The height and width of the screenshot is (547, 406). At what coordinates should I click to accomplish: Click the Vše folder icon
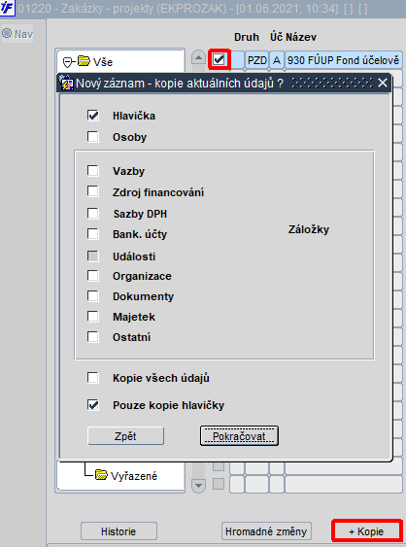point(85,61)
